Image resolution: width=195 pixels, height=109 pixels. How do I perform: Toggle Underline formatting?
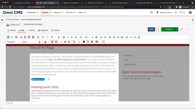click(72, 37)
